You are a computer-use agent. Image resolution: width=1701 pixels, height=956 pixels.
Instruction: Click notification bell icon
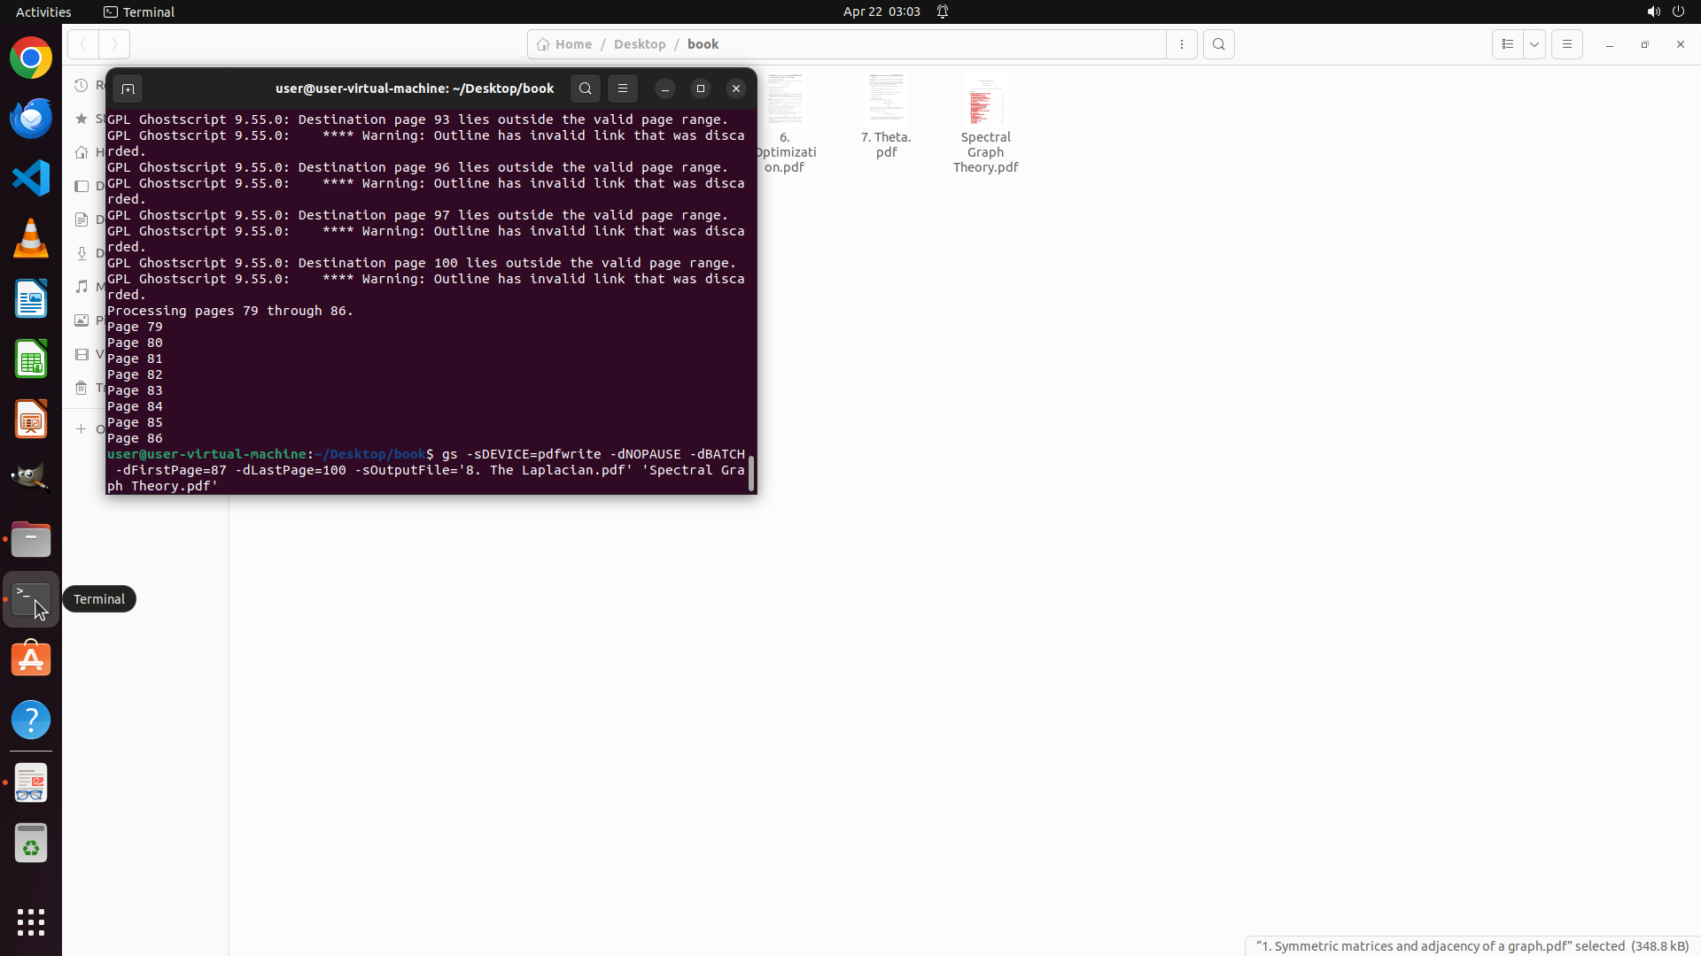[x=943, y=12]
